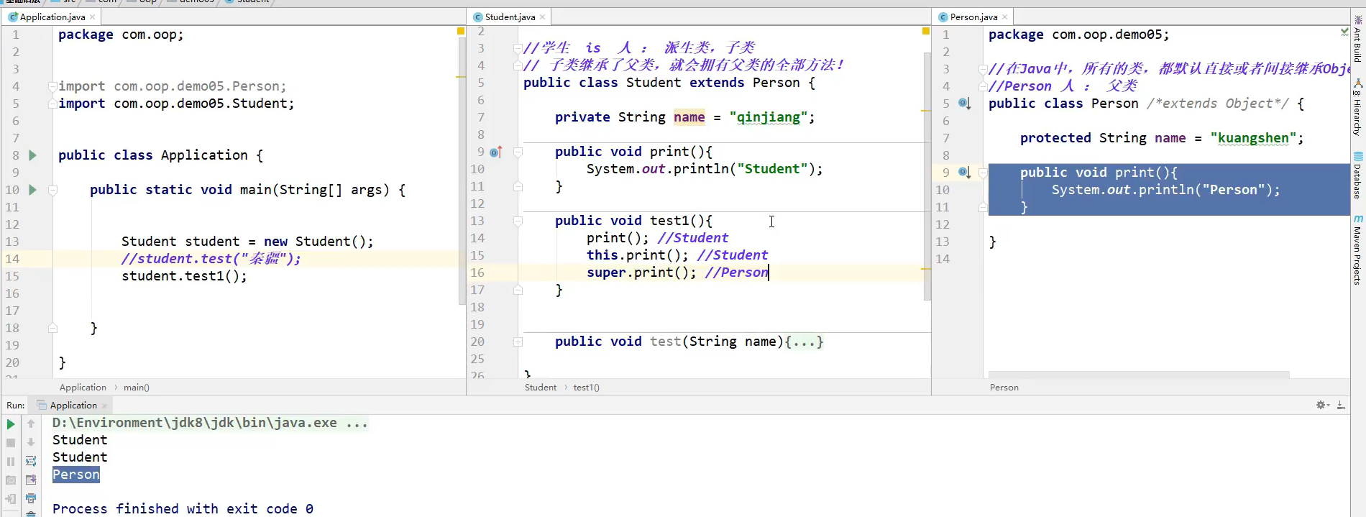1366x517 pixels.
Task: Open the Database tool window
Action: pyautogui.click(x=1358, y=176)
